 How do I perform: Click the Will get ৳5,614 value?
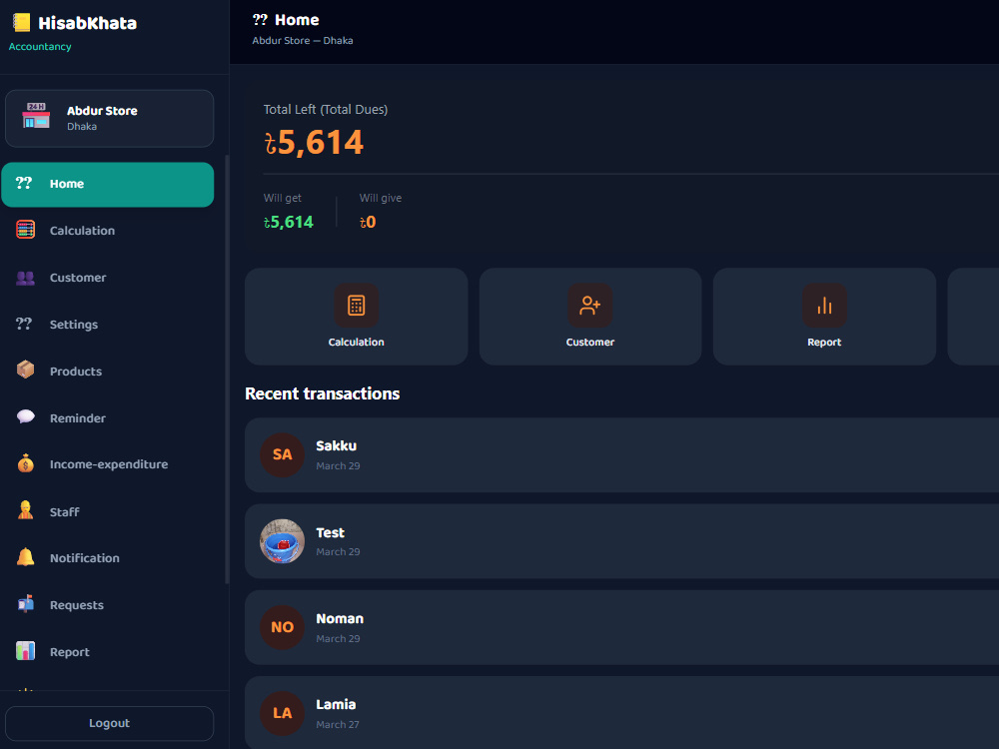[289, 222]
